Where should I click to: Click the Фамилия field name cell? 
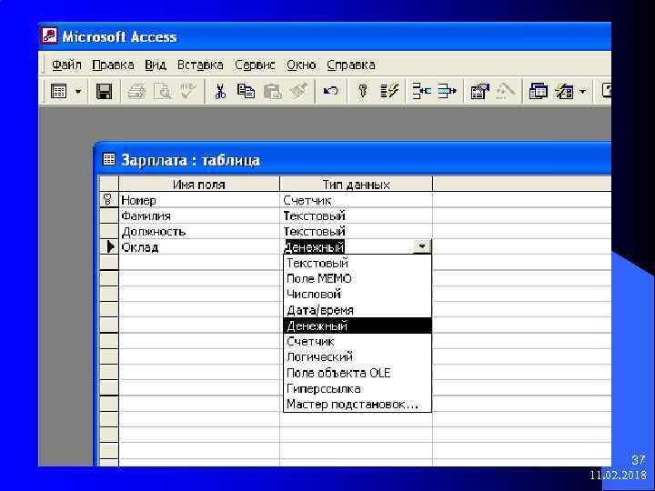(x=199, y=215)
